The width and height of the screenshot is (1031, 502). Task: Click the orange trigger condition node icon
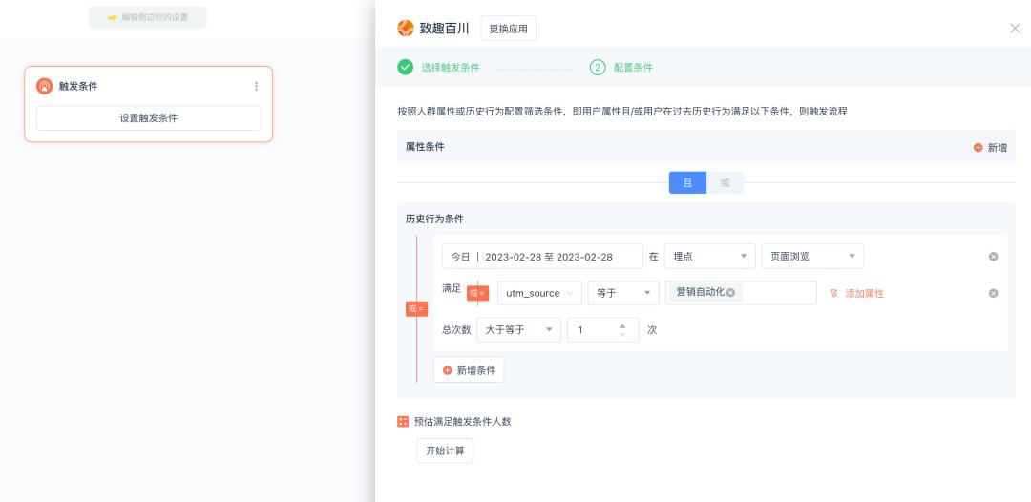[x=44, y=86]
